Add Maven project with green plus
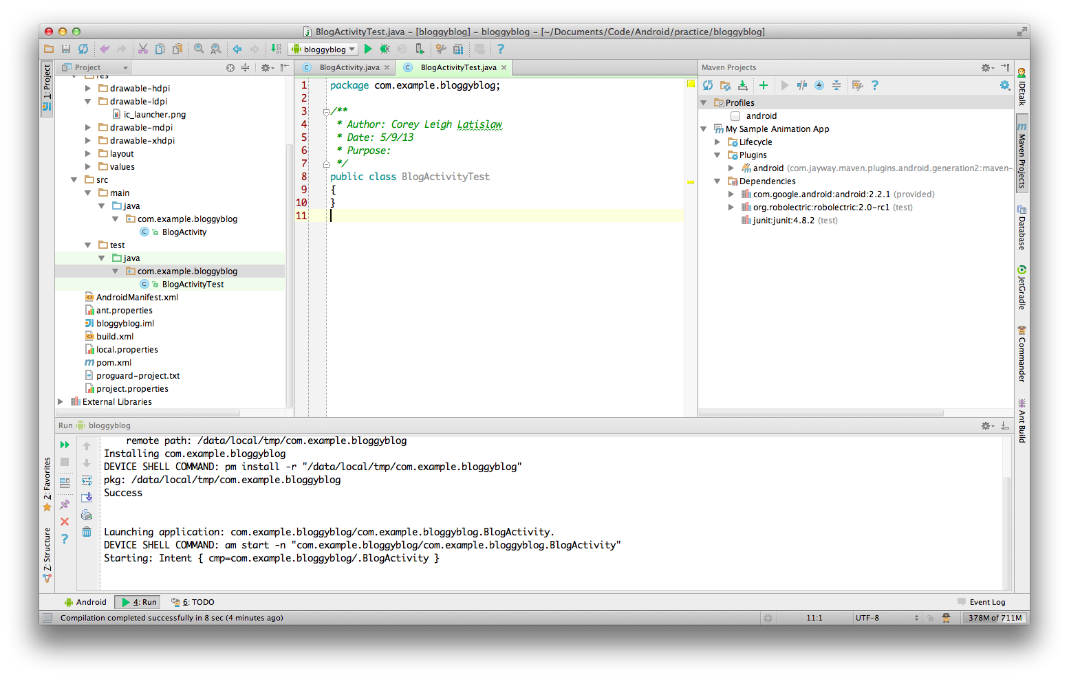This screenshot has height=679, width=1069. [764, 85]
